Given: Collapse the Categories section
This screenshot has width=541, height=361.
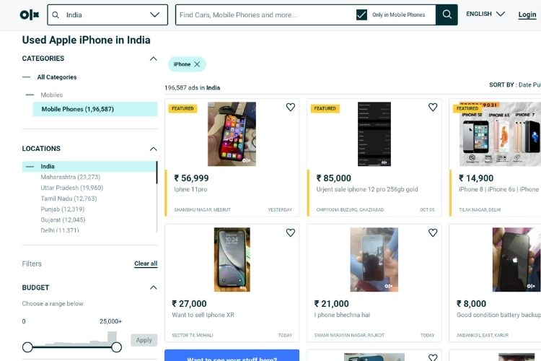Looking at the screenshot, I should click(x=153, y=58).
